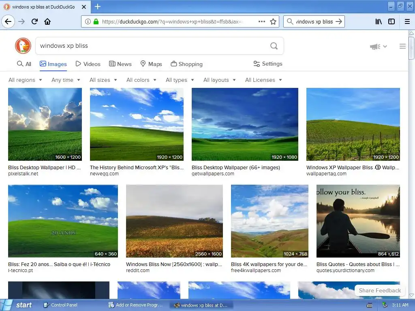Go to the Shopping tab
Viewport: 415px width, 311px height.
[x=186, y=64]
